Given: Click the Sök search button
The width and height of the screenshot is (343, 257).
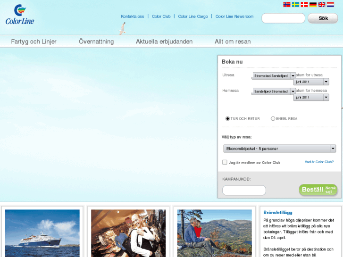Looking at the screenshot, I should (323, 18).
